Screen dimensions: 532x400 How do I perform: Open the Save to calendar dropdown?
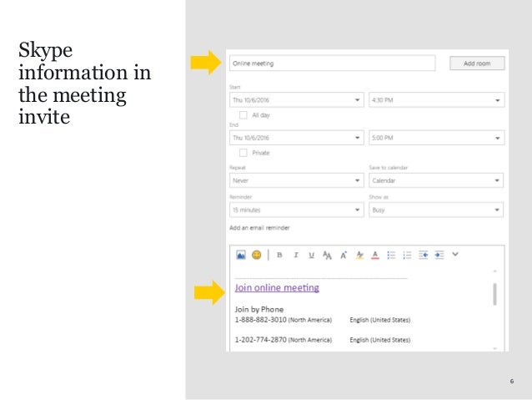pos(436,180)
